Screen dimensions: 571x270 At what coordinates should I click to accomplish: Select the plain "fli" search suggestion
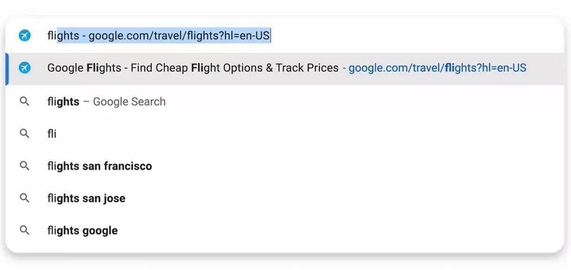click(52, 134)
